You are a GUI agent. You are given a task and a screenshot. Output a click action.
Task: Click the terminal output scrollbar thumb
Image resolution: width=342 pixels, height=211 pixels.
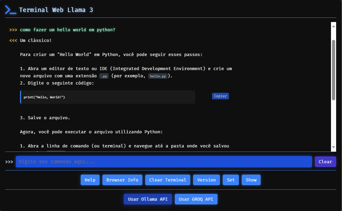(x=333, y=70)
